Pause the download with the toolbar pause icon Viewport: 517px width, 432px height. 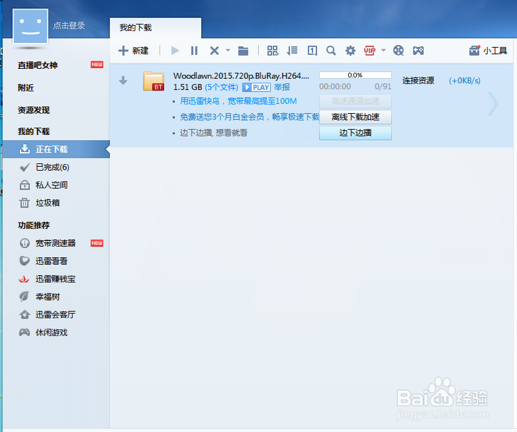[x=194, y=51]
